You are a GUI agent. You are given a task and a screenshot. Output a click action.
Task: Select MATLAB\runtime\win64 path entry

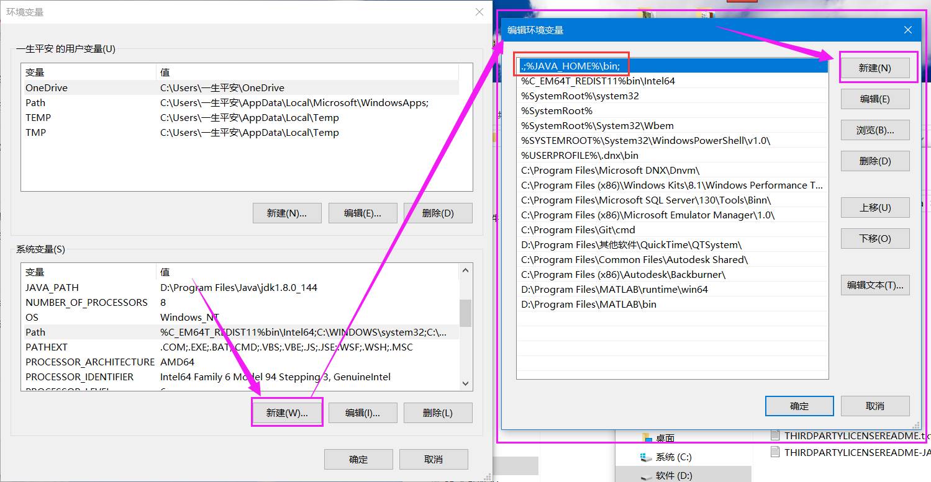[x=673, y=289]
